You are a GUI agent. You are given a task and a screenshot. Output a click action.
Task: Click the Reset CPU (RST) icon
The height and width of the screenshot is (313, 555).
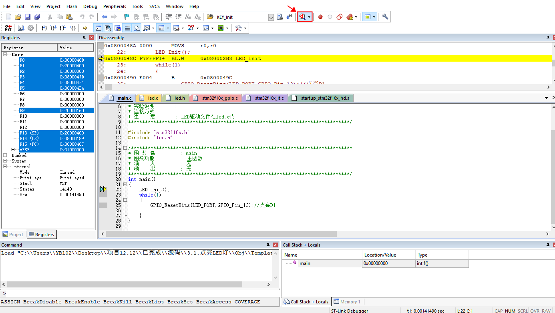pos(8,28)
